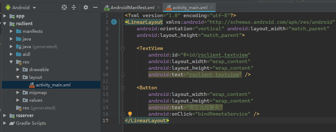This screenshot has height=132, width=336.
Task: Click the fold end marker at line 10
Action: (x=123, y=75)
